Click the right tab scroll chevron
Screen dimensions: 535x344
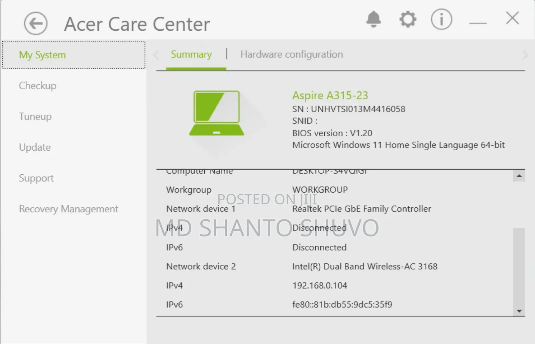pyautogui.click(x=525, y=55)
